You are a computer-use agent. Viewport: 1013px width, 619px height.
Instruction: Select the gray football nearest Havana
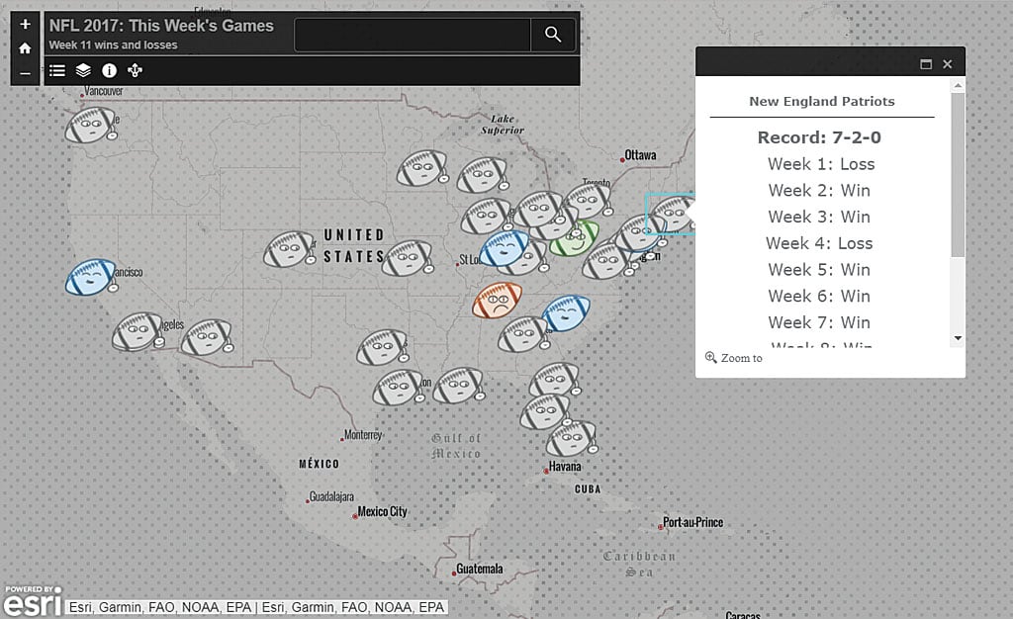[x=571, y=438]
